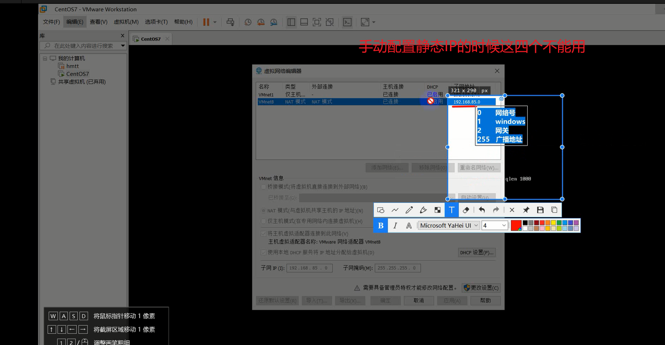Click the 帮助 button in network editor
This screenshot has height=345, width=665.
pos(485,301)
